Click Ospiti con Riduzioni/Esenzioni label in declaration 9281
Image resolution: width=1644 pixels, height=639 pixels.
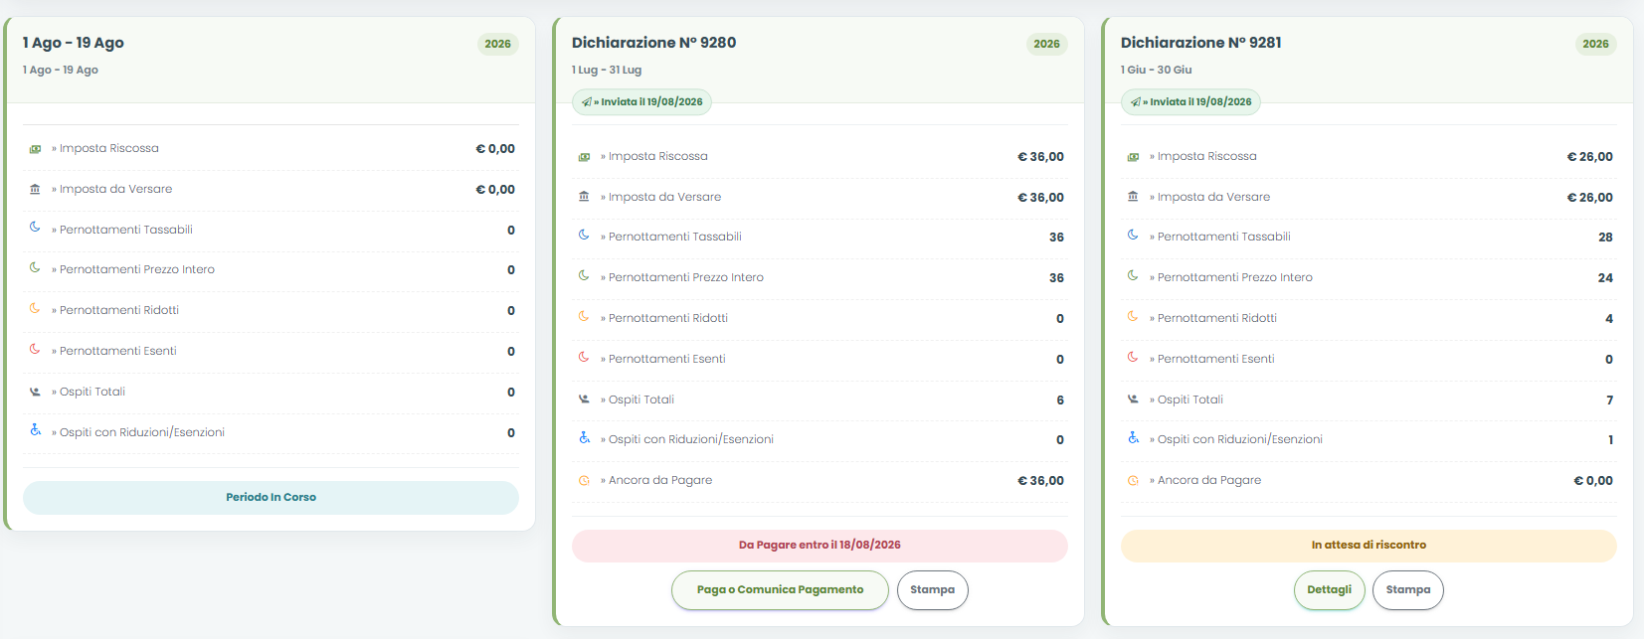click(1236, 439)
